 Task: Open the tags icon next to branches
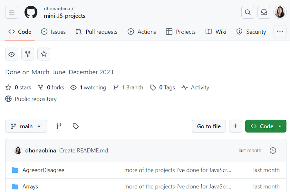[76, 126]
